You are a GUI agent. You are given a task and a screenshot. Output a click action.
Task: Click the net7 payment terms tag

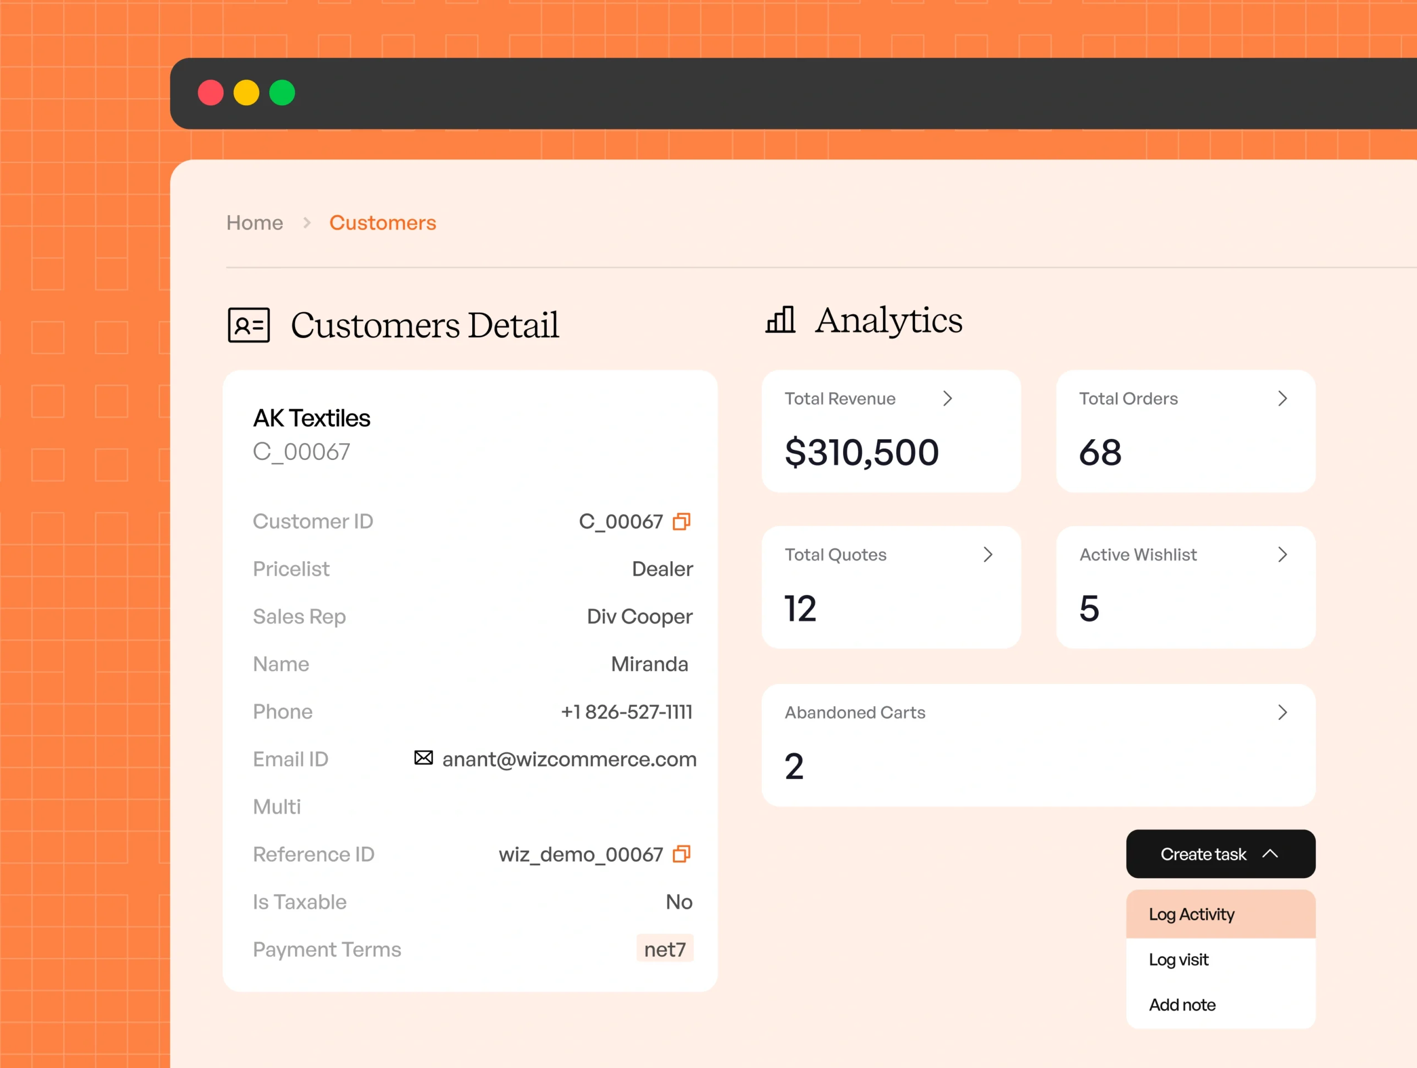pyautogui.click(x=664, y=949)
